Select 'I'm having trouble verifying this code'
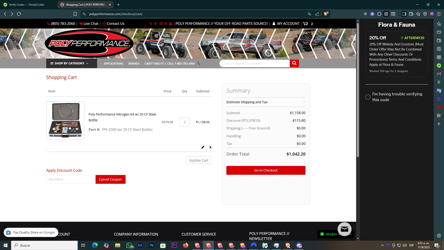Image resolution: width=444 pixels, height=250 pixels. (368, 97)
